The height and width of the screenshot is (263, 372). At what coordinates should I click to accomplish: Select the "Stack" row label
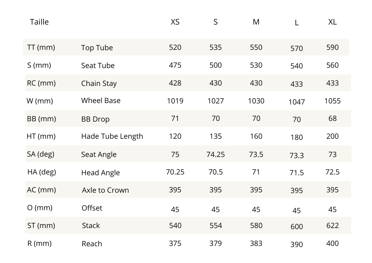[91, 225]
